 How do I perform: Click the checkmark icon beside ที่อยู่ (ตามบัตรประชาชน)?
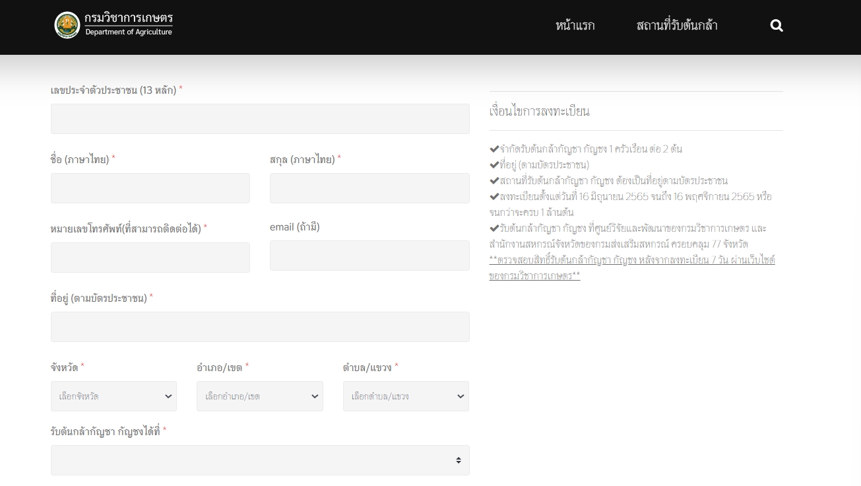tap(494, 164)
